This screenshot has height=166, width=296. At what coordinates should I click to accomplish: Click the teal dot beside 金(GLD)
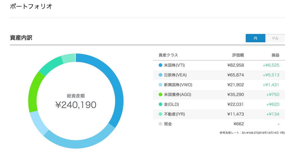(160, 104)
